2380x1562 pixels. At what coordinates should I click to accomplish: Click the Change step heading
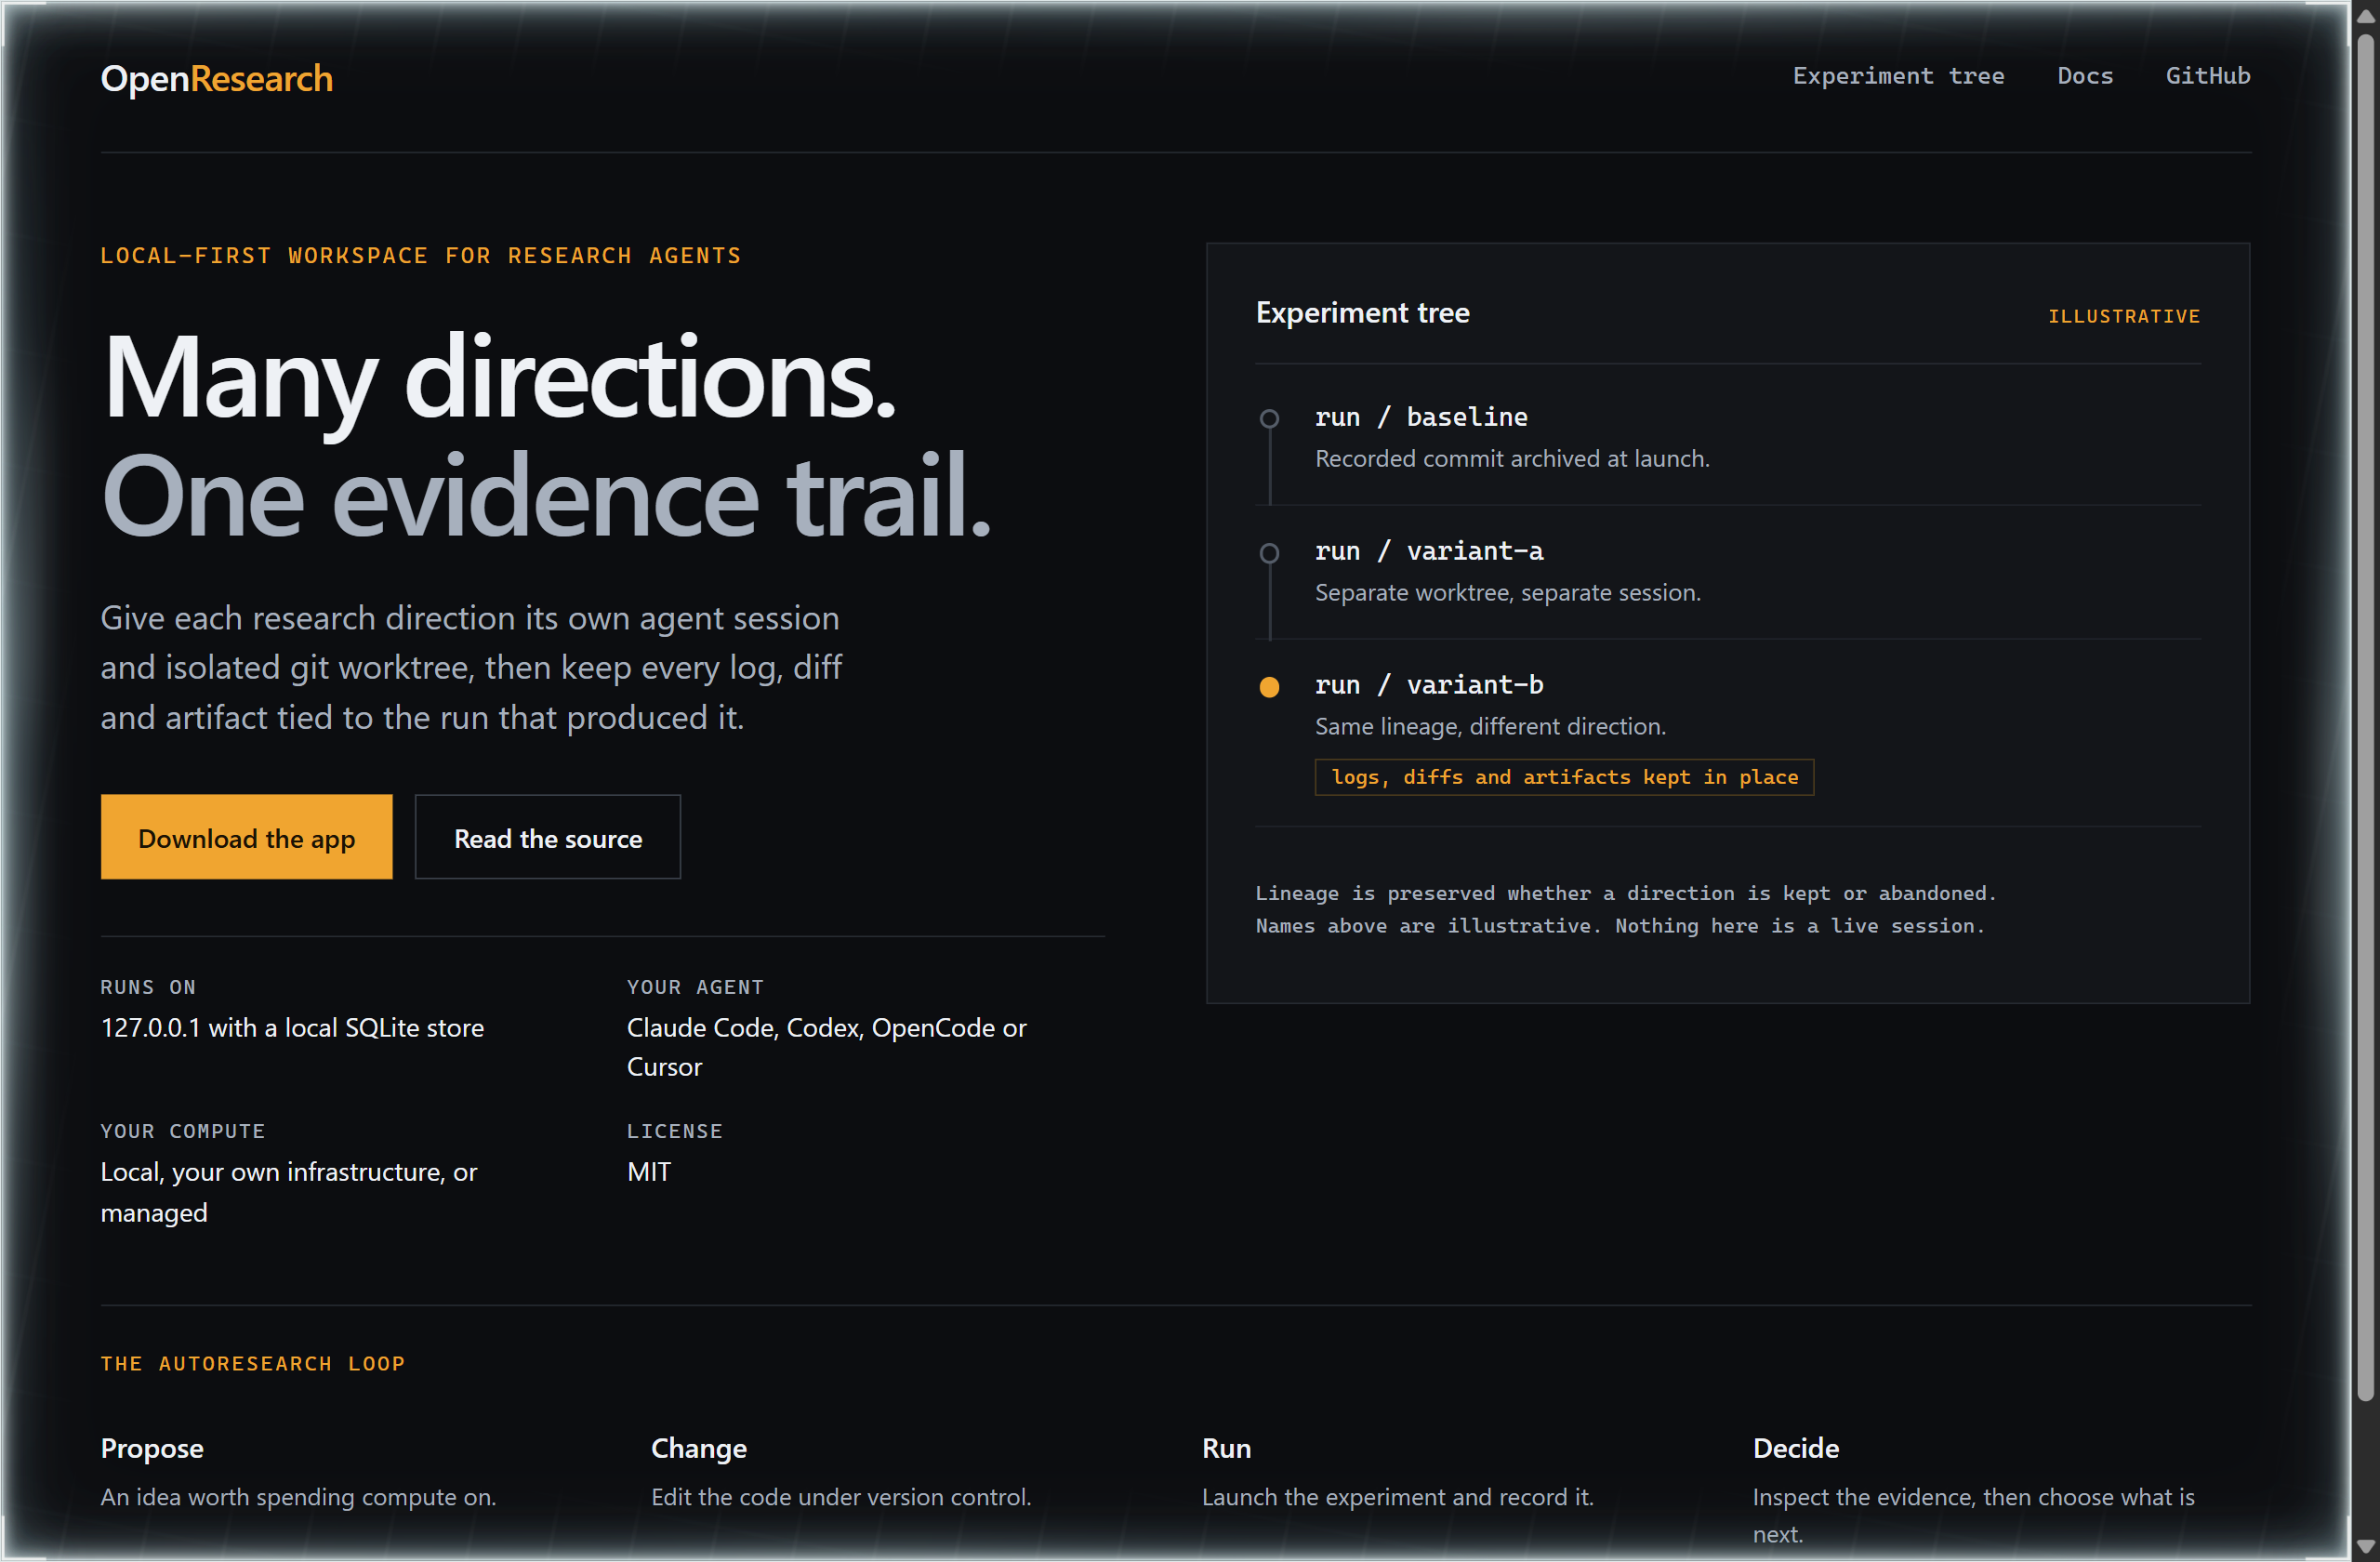(x=698, y=1447)
